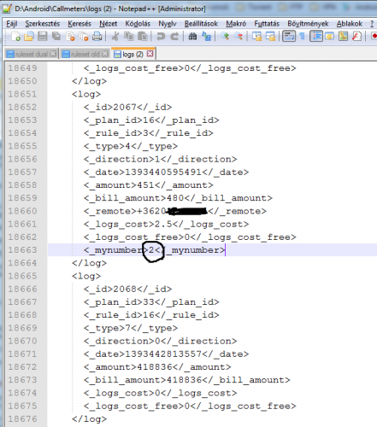Select the logs (2) tab
The width and height of the screenshot is (377, 427).
133,54
